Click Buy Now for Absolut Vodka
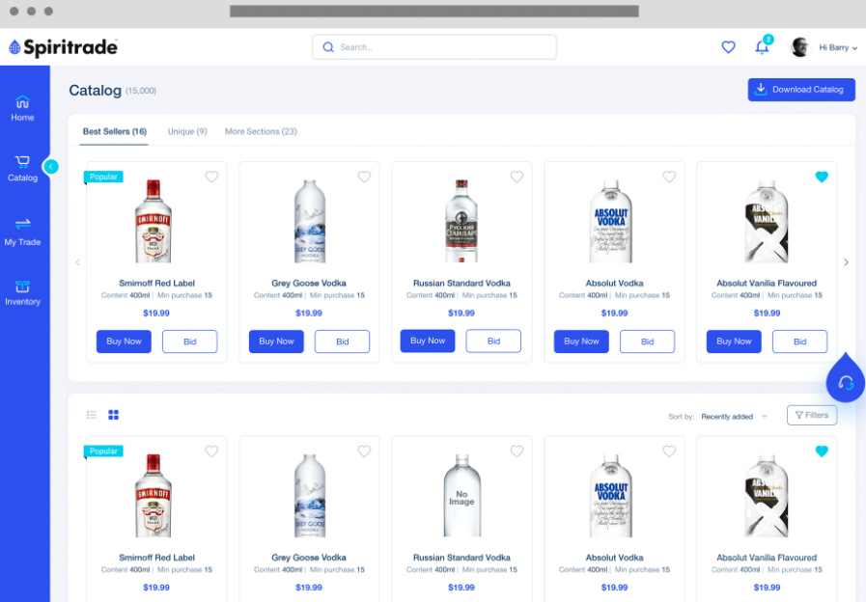 tap(581, 342)
